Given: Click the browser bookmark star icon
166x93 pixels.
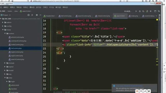Looking at the screenshot, I should point(127,1).
